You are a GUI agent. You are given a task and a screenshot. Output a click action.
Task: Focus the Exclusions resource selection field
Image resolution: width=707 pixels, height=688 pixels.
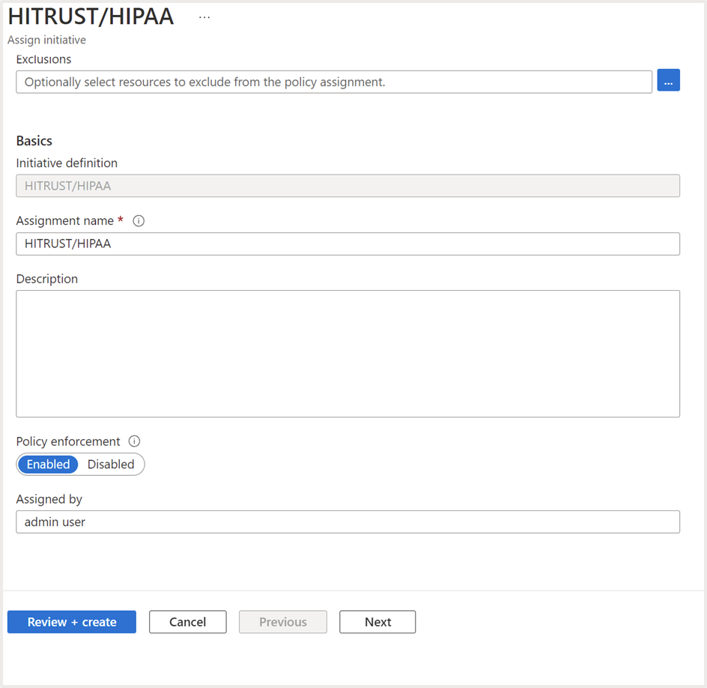(333, 82)
